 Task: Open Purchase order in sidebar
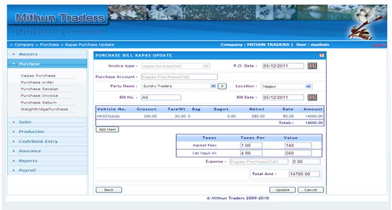[x=37, y=82]
